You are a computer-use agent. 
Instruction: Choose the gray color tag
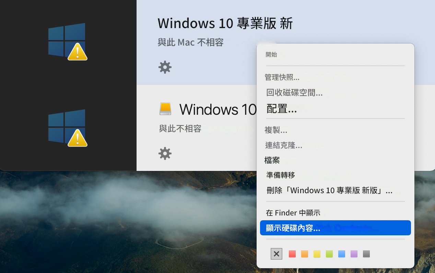(366, 254)
